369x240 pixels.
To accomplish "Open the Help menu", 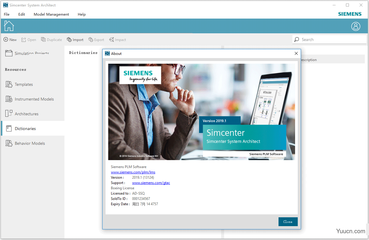I will 82,14.
